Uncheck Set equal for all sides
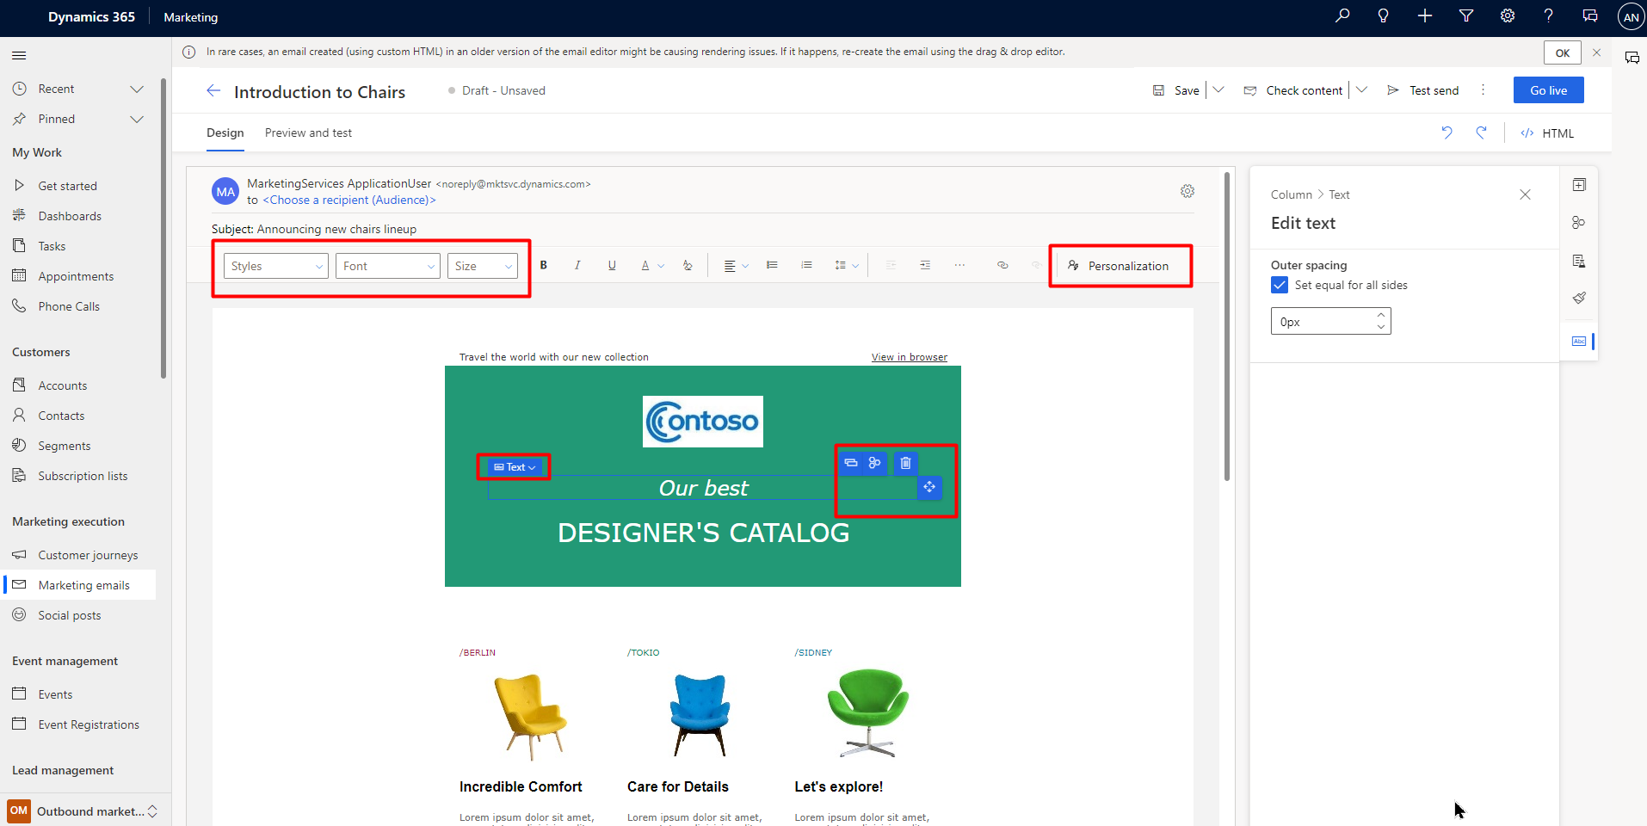 (1280, 285)
